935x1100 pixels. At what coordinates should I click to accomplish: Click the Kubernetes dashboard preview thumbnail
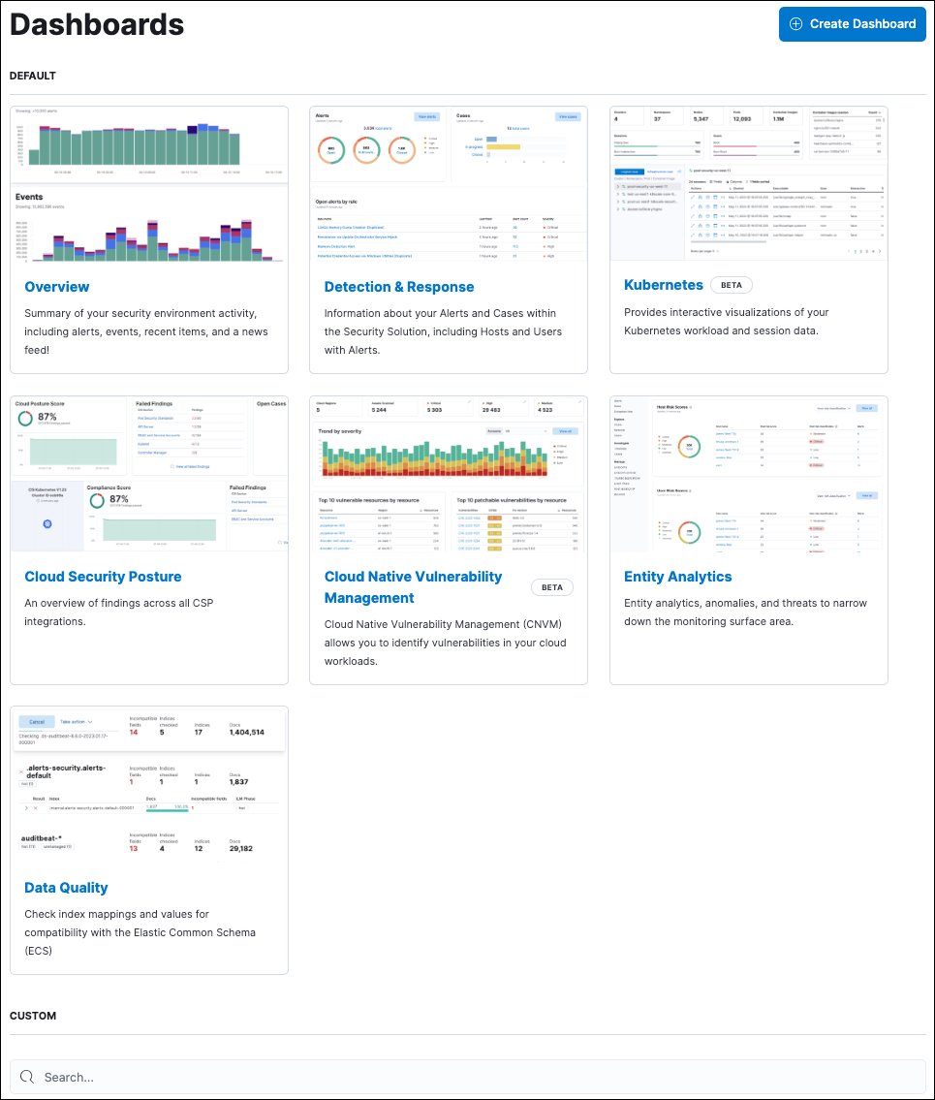pyautogui.click(x=748, y=184)
